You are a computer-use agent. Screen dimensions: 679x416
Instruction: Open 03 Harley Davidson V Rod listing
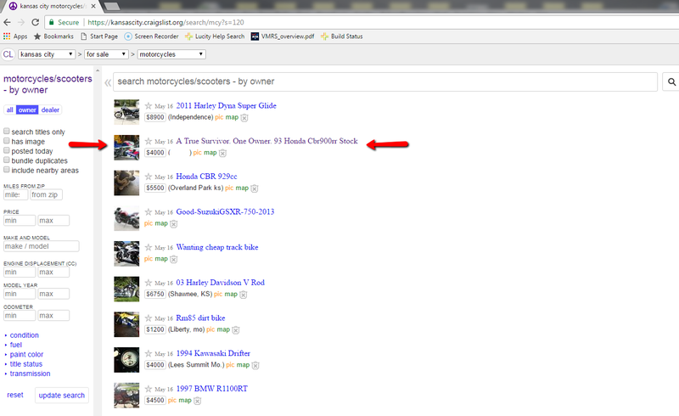[x=220, y=283]
